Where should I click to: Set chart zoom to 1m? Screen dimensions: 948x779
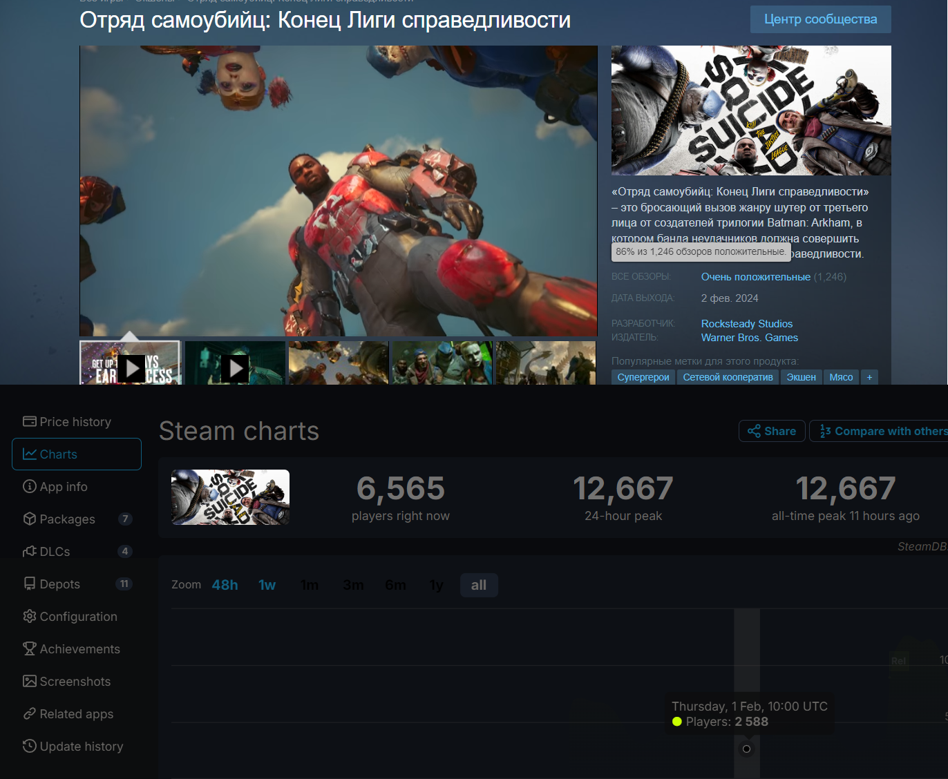[310, 585]
